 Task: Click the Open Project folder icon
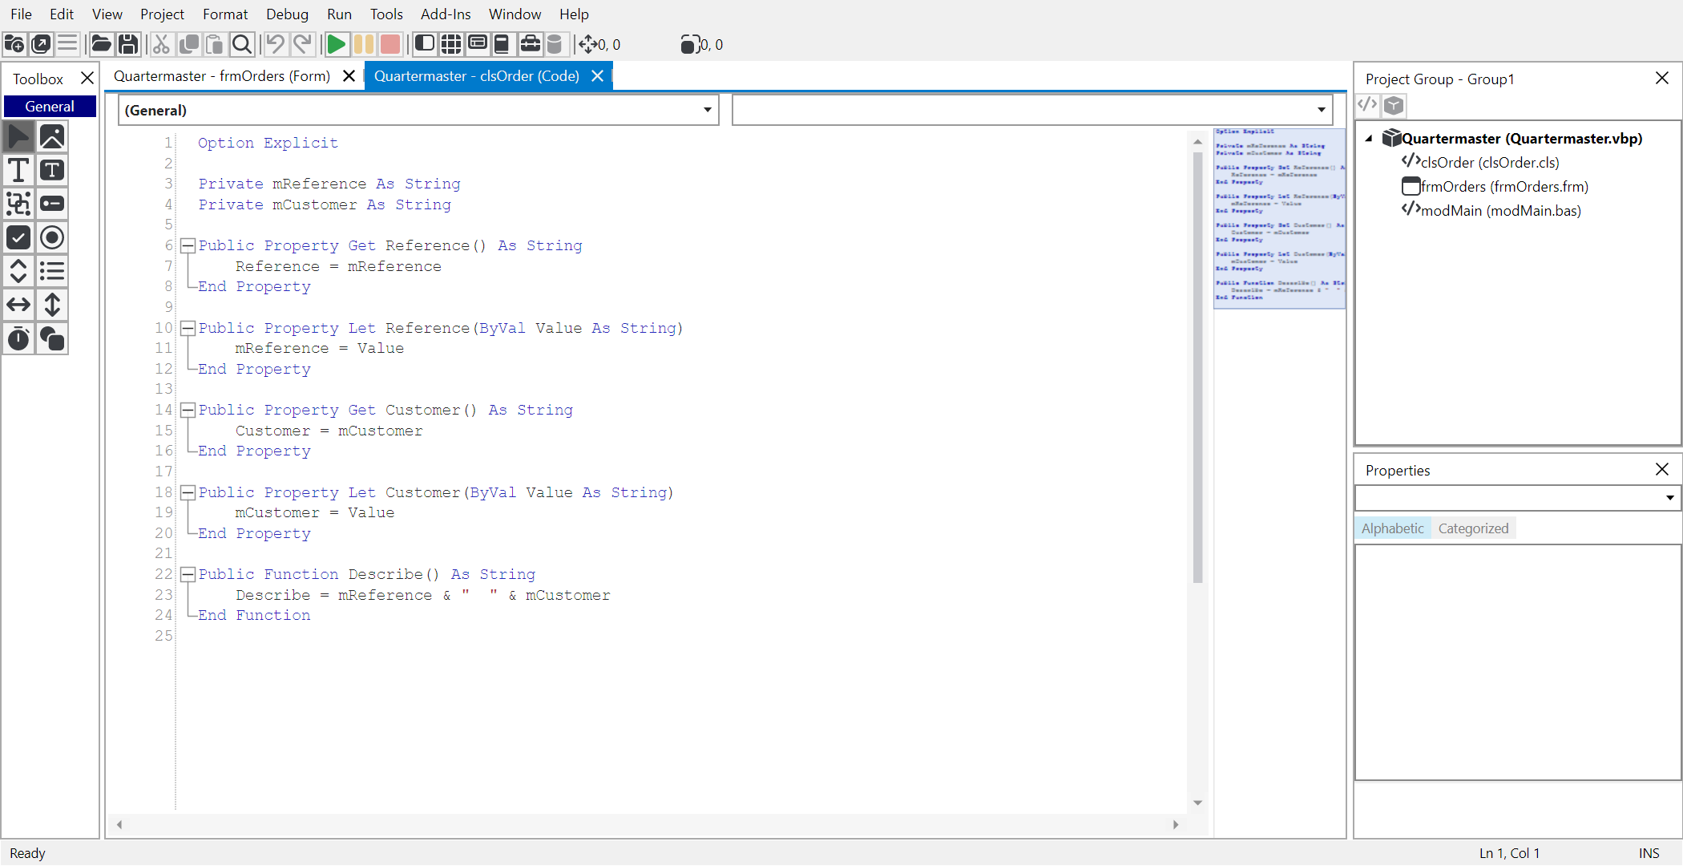[101, 44]
